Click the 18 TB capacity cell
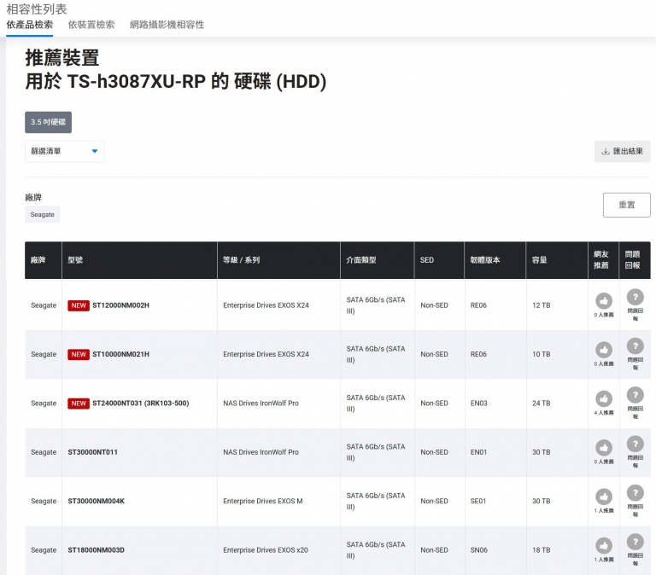 click(541, 550)
